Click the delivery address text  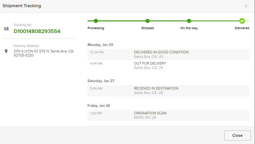tap(44, 53)
